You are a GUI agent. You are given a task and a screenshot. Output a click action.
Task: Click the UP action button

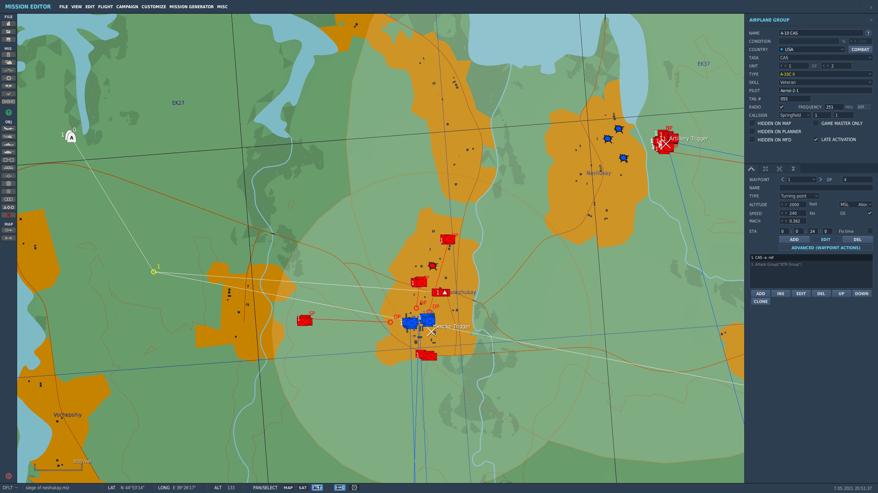(x=841, y=293)
